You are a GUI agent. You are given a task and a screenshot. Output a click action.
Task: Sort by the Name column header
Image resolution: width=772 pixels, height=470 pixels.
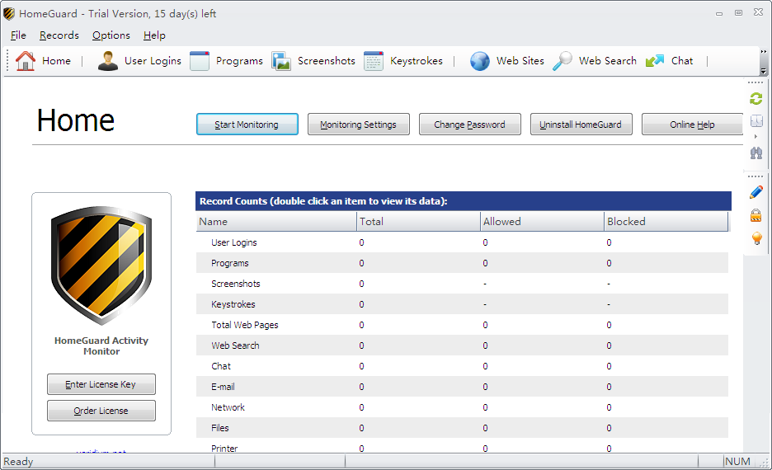coord(276,222)
